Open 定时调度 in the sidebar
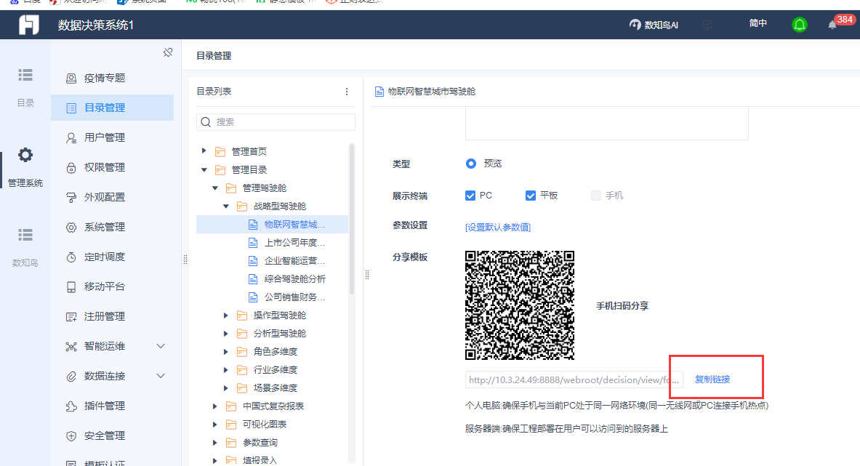Image resolution: width=860 pixels, height=466 pixels. tap(113, 257)
